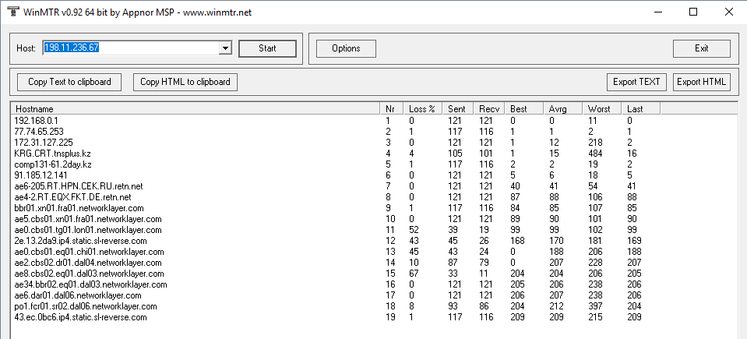Click the Hostname column header
This screenshot has width=747, height=339.
(x=196, y=108)
